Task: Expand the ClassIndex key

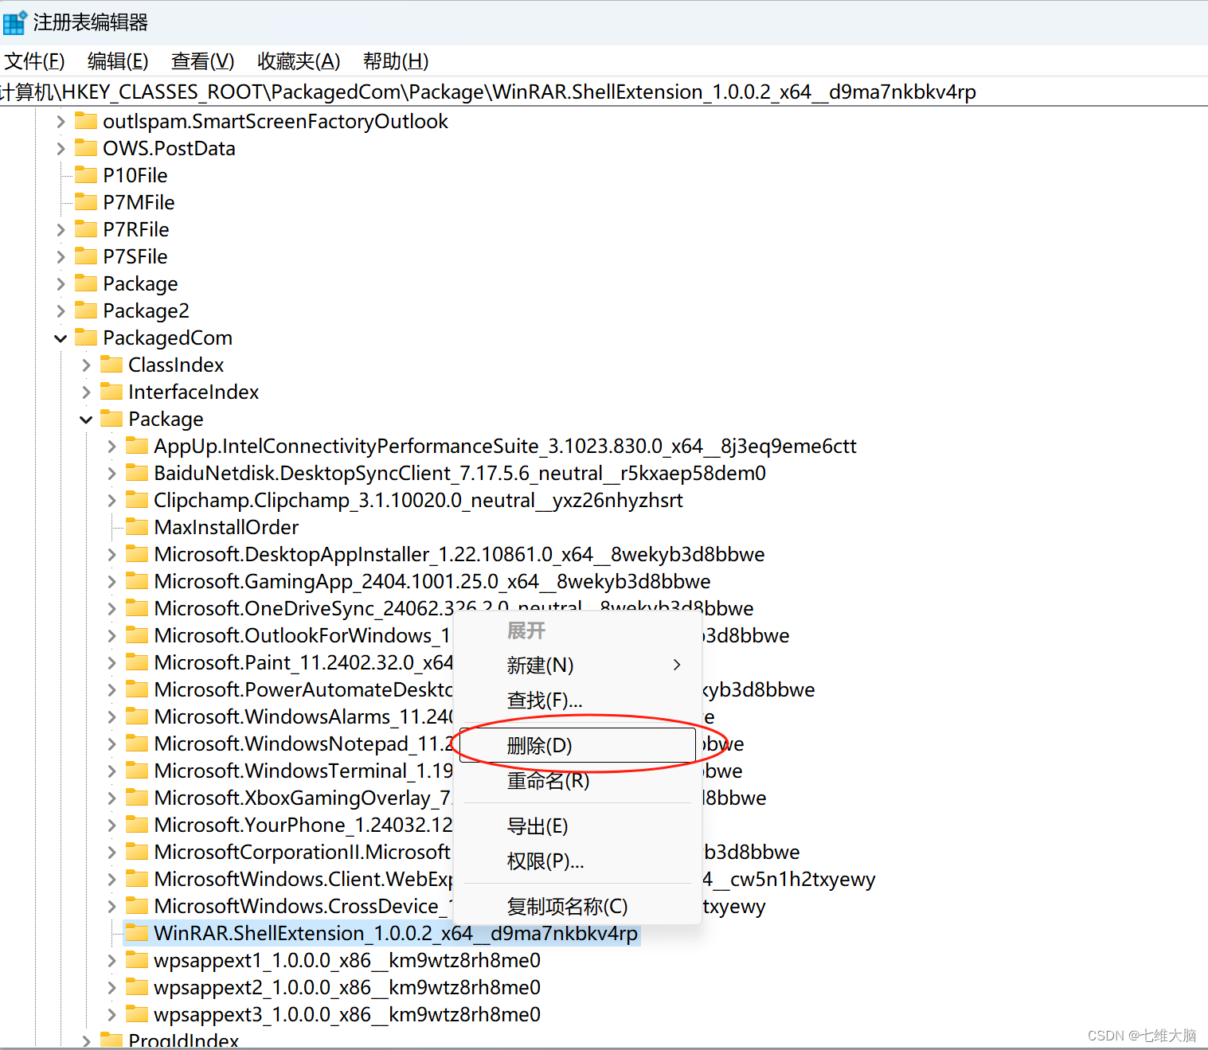Action: click(x=86, y=365)
